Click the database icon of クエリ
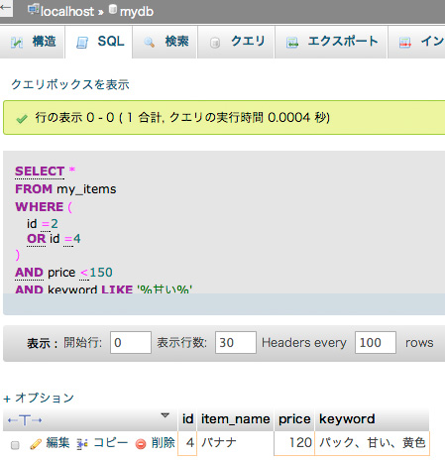This screenshot has height=460, width=445. coord(215,43)
